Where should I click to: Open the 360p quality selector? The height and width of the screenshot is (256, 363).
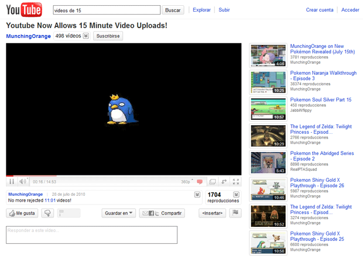coord(187,182)
